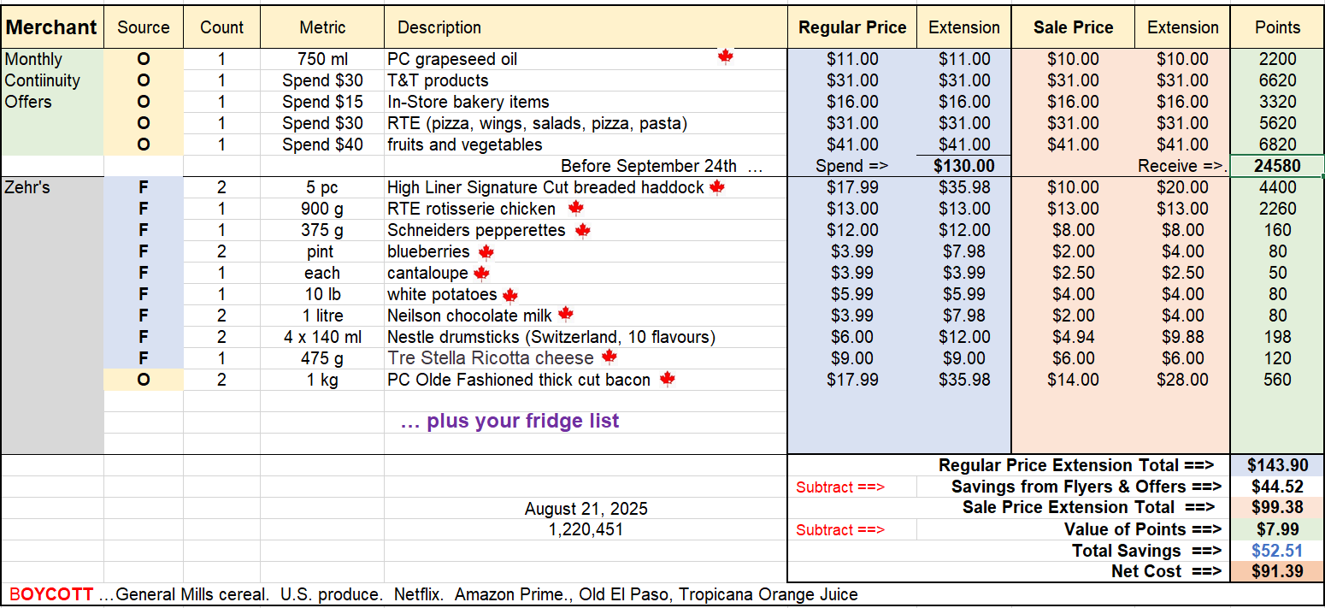
Task: Select the Regular Price header cell
Action: pyautogui.click(x=851, y=27)
